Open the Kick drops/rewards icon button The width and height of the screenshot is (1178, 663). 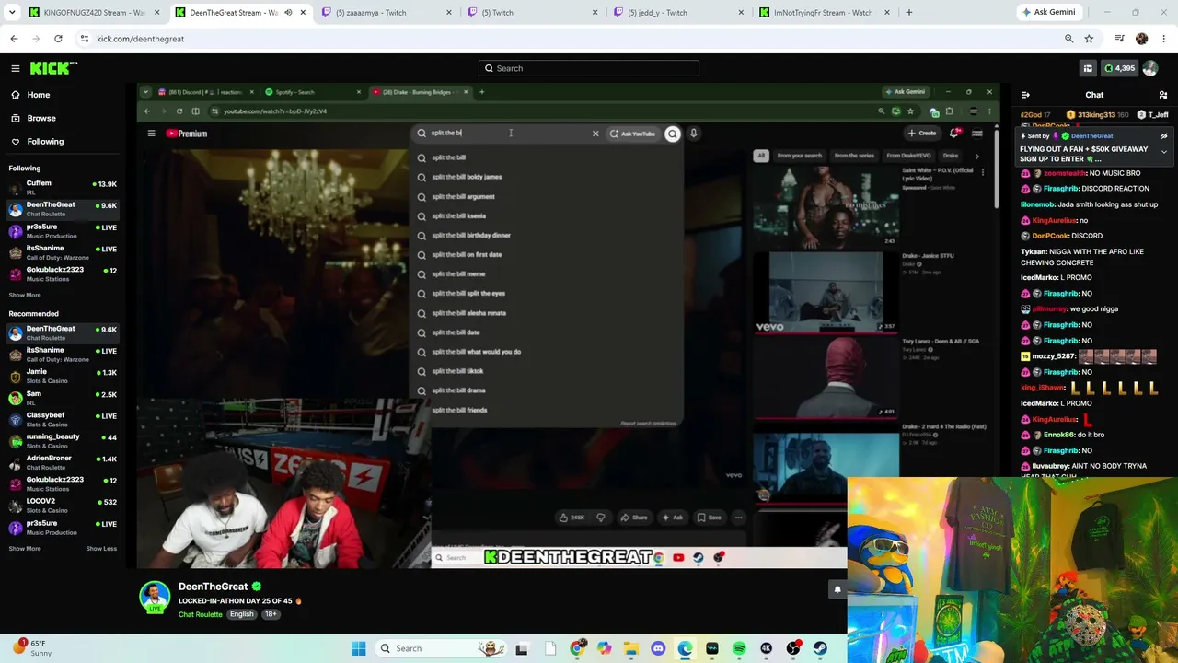point(1088,68)
